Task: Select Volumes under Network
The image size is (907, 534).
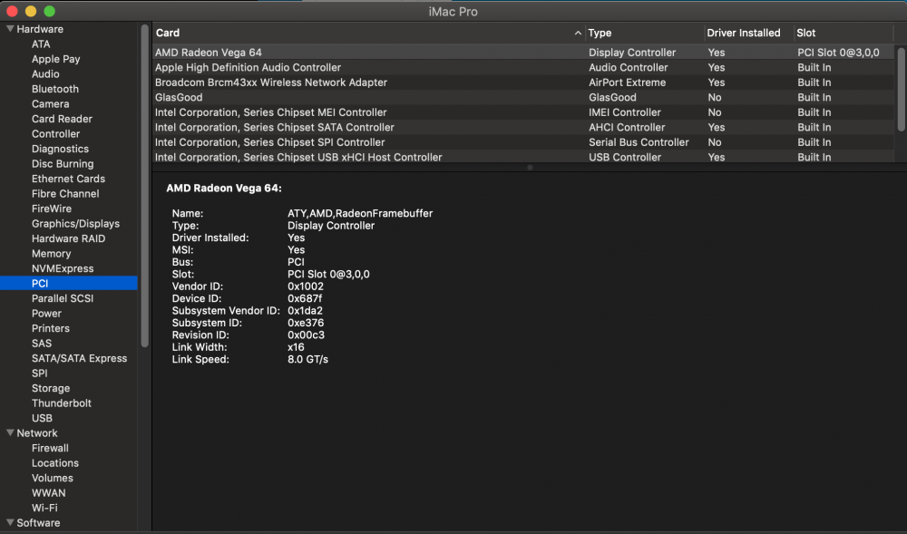Action: pyautogui.click(x=52, y=478)
